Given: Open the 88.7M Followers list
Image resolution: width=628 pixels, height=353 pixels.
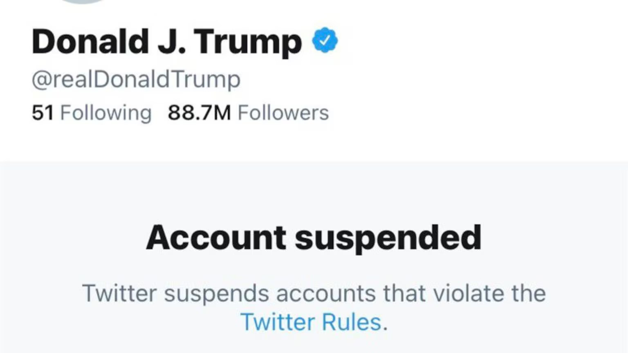Looking at the screenshot, I should (248, 113).
